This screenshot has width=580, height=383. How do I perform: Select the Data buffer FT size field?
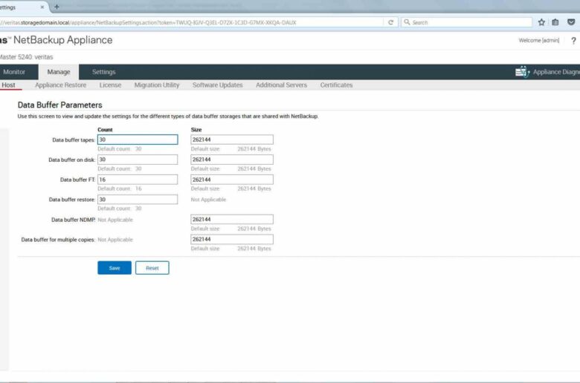(x=232, y=180)
